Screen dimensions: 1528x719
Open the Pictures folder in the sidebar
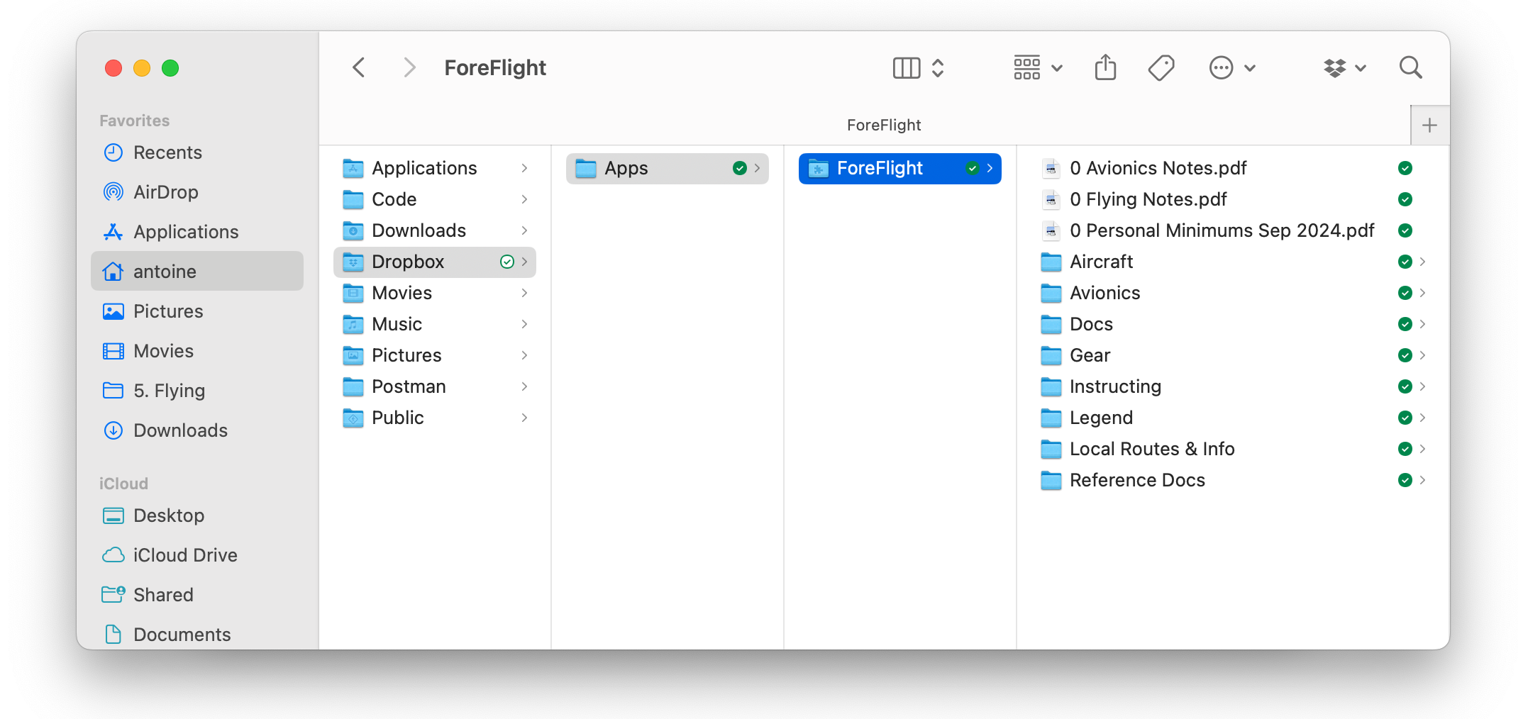pos(168,311)
